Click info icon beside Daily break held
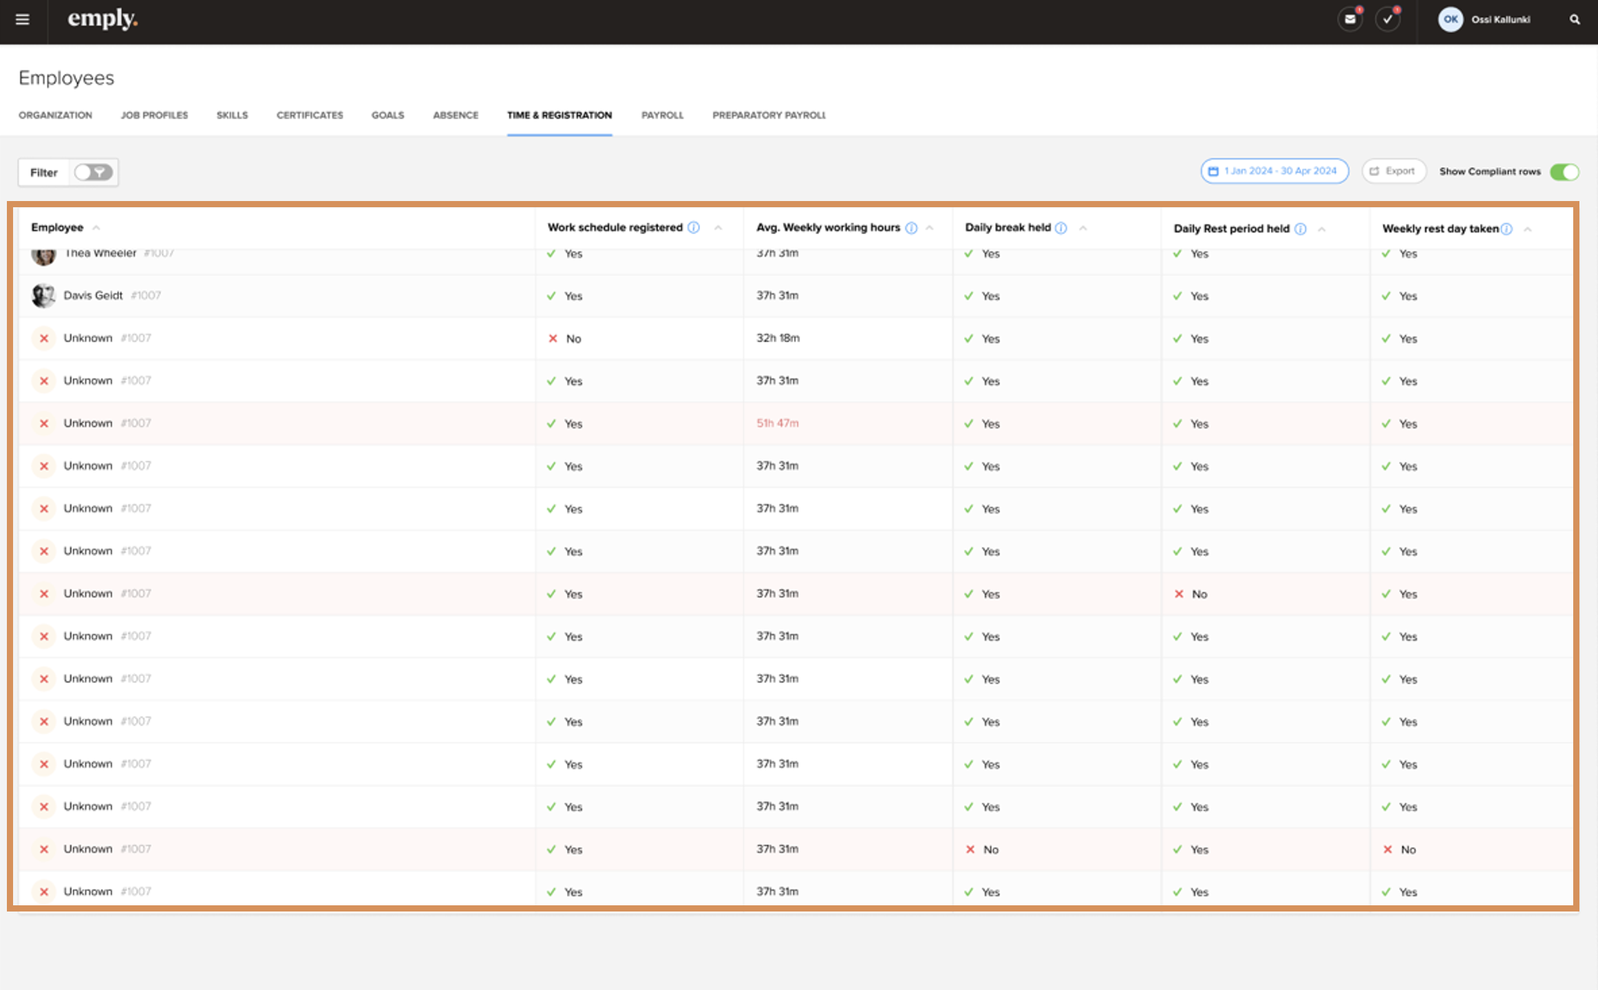 pyautogui.click(x=1061, y=228)
